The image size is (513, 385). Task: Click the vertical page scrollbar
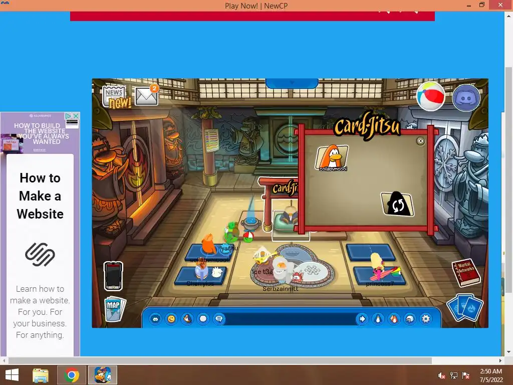(x=508, y=180)
